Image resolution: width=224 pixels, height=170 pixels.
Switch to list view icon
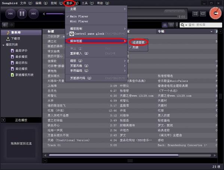[x=165, y=25]
